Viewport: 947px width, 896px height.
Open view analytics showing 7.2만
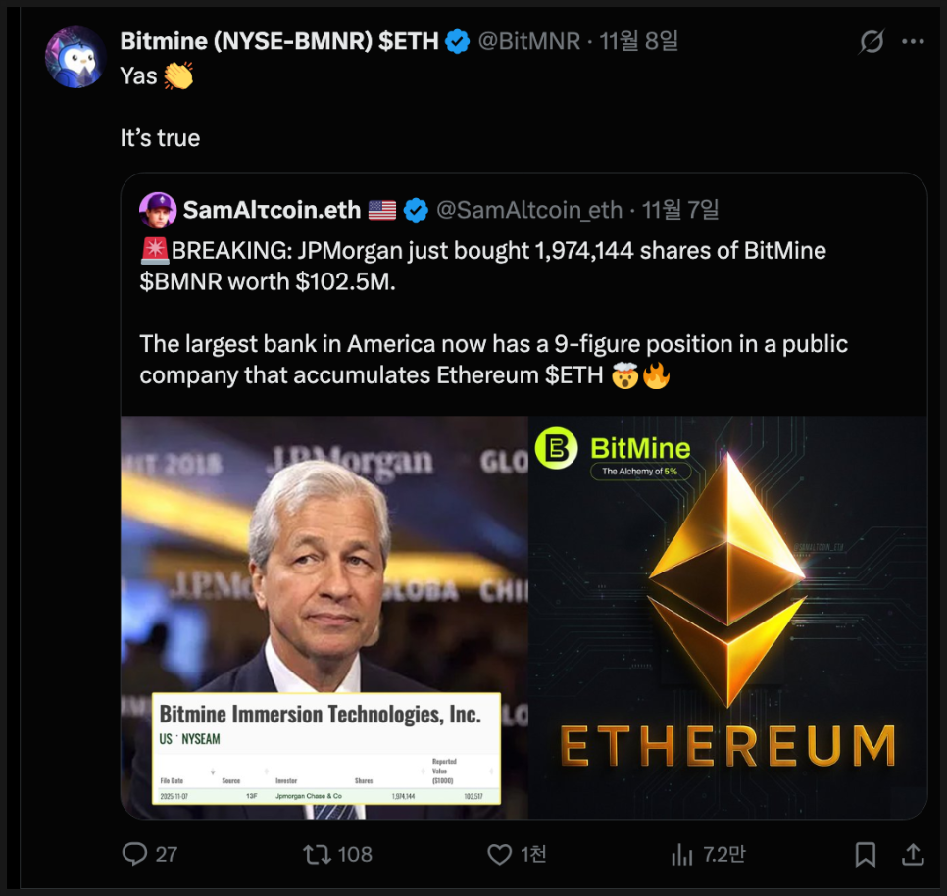click(x=682, y=854)
